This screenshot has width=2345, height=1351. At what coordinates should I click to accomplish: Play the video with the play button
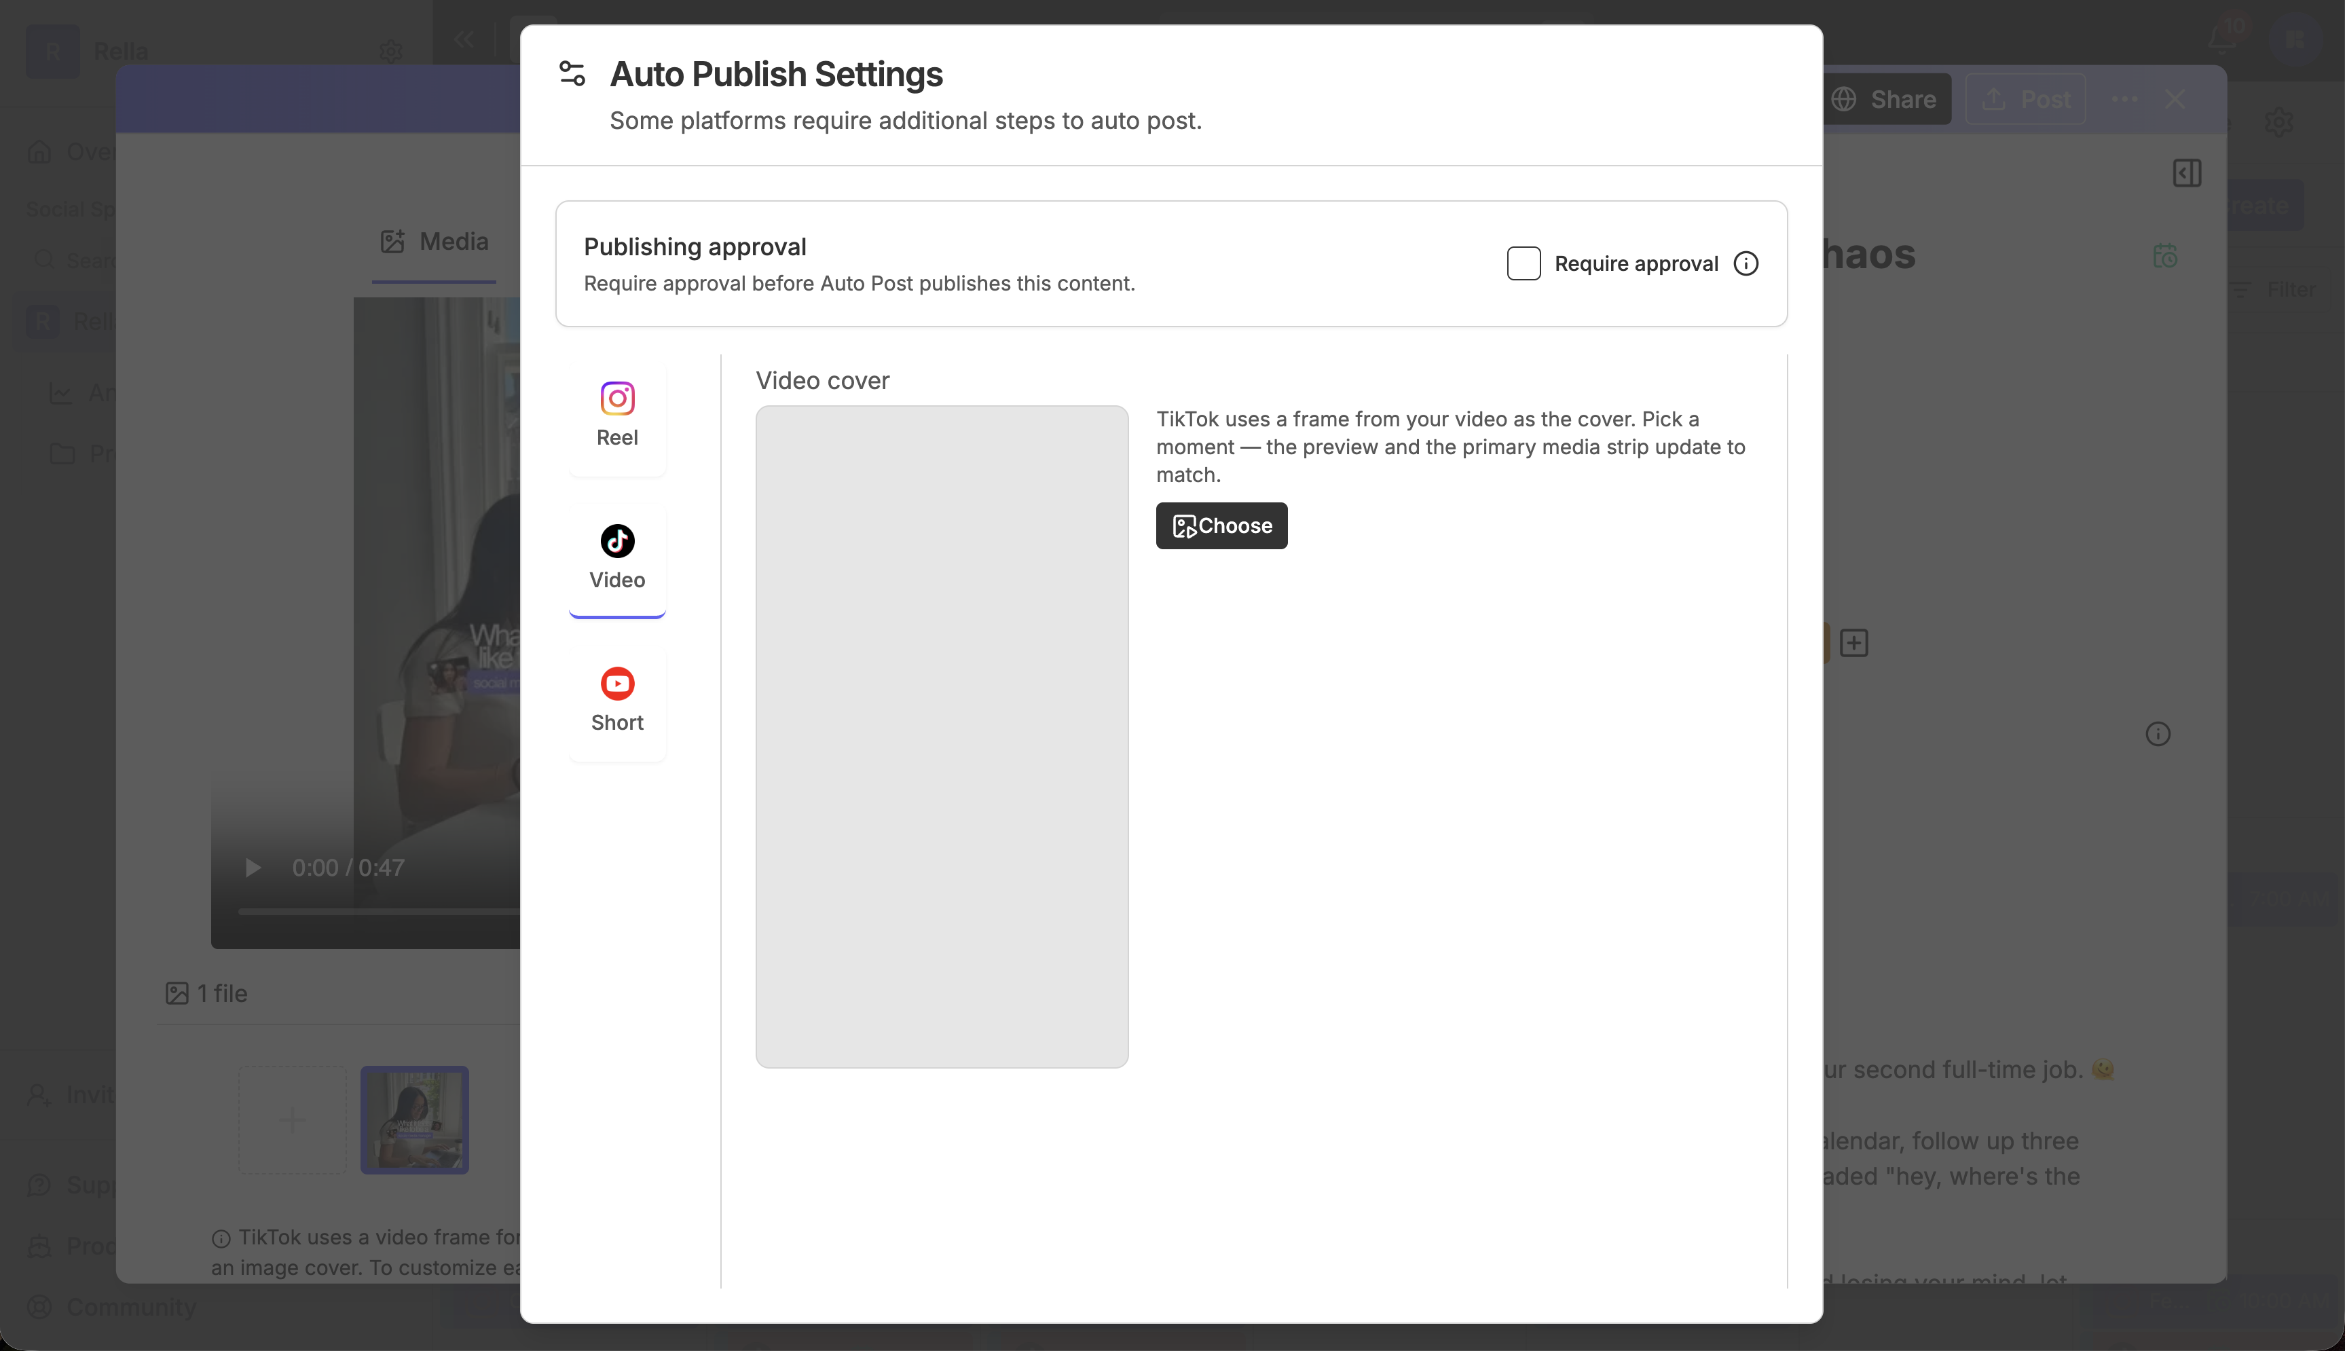pos(253,868)
